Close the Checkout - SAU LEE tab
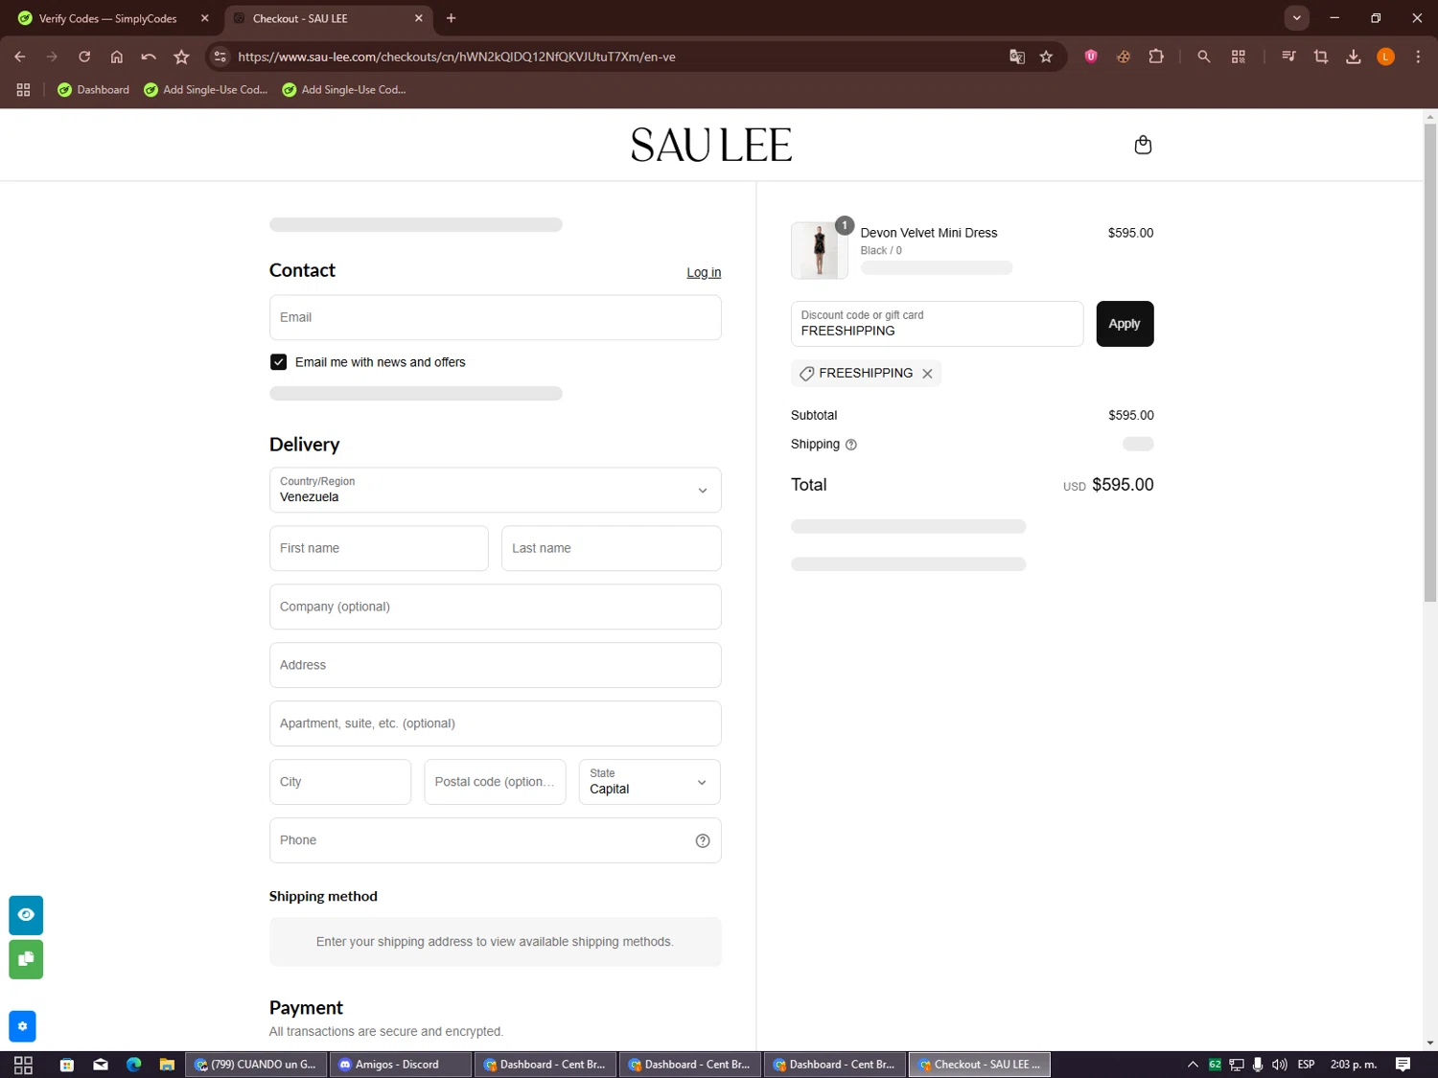Viewport: 1438px width, 1078px height. point(418,18)
